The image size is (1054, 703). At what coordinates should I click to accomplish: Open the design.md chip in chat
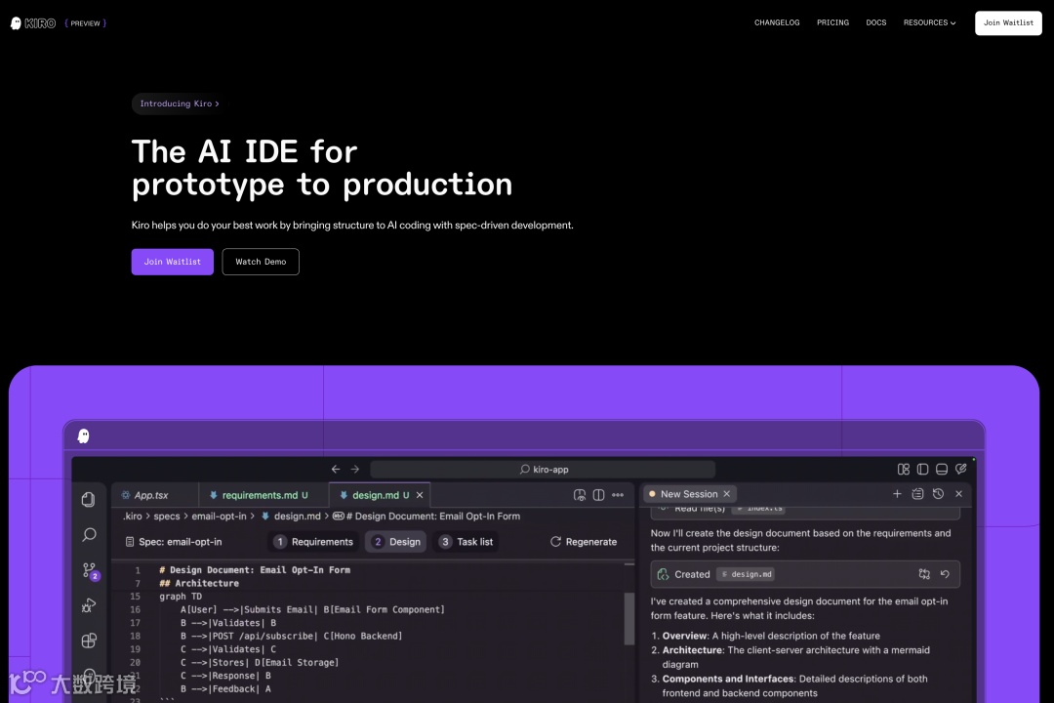747,574
